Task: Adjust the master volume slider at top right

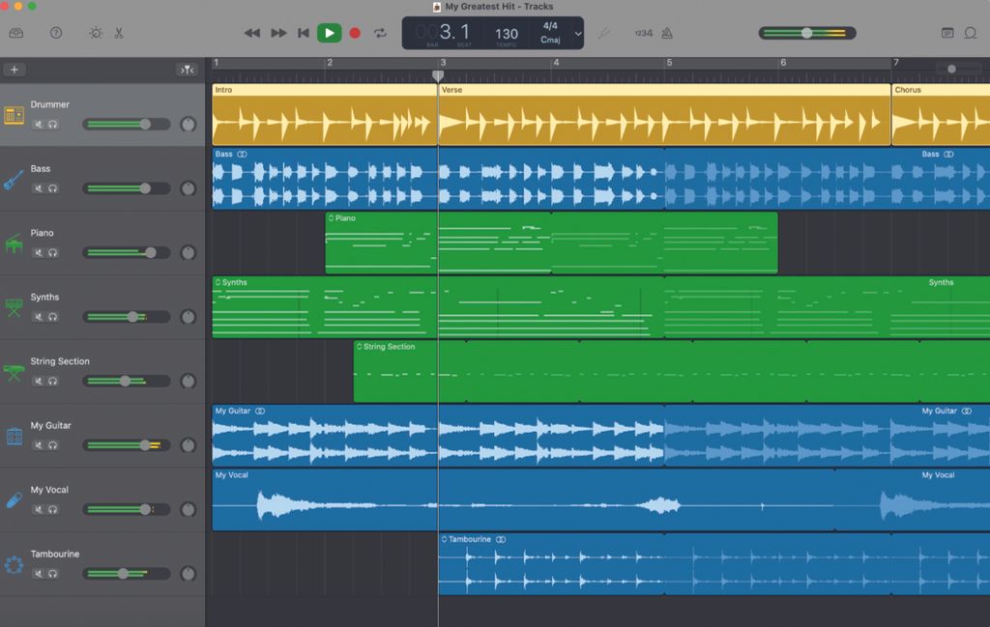Action: pos(806,32)
